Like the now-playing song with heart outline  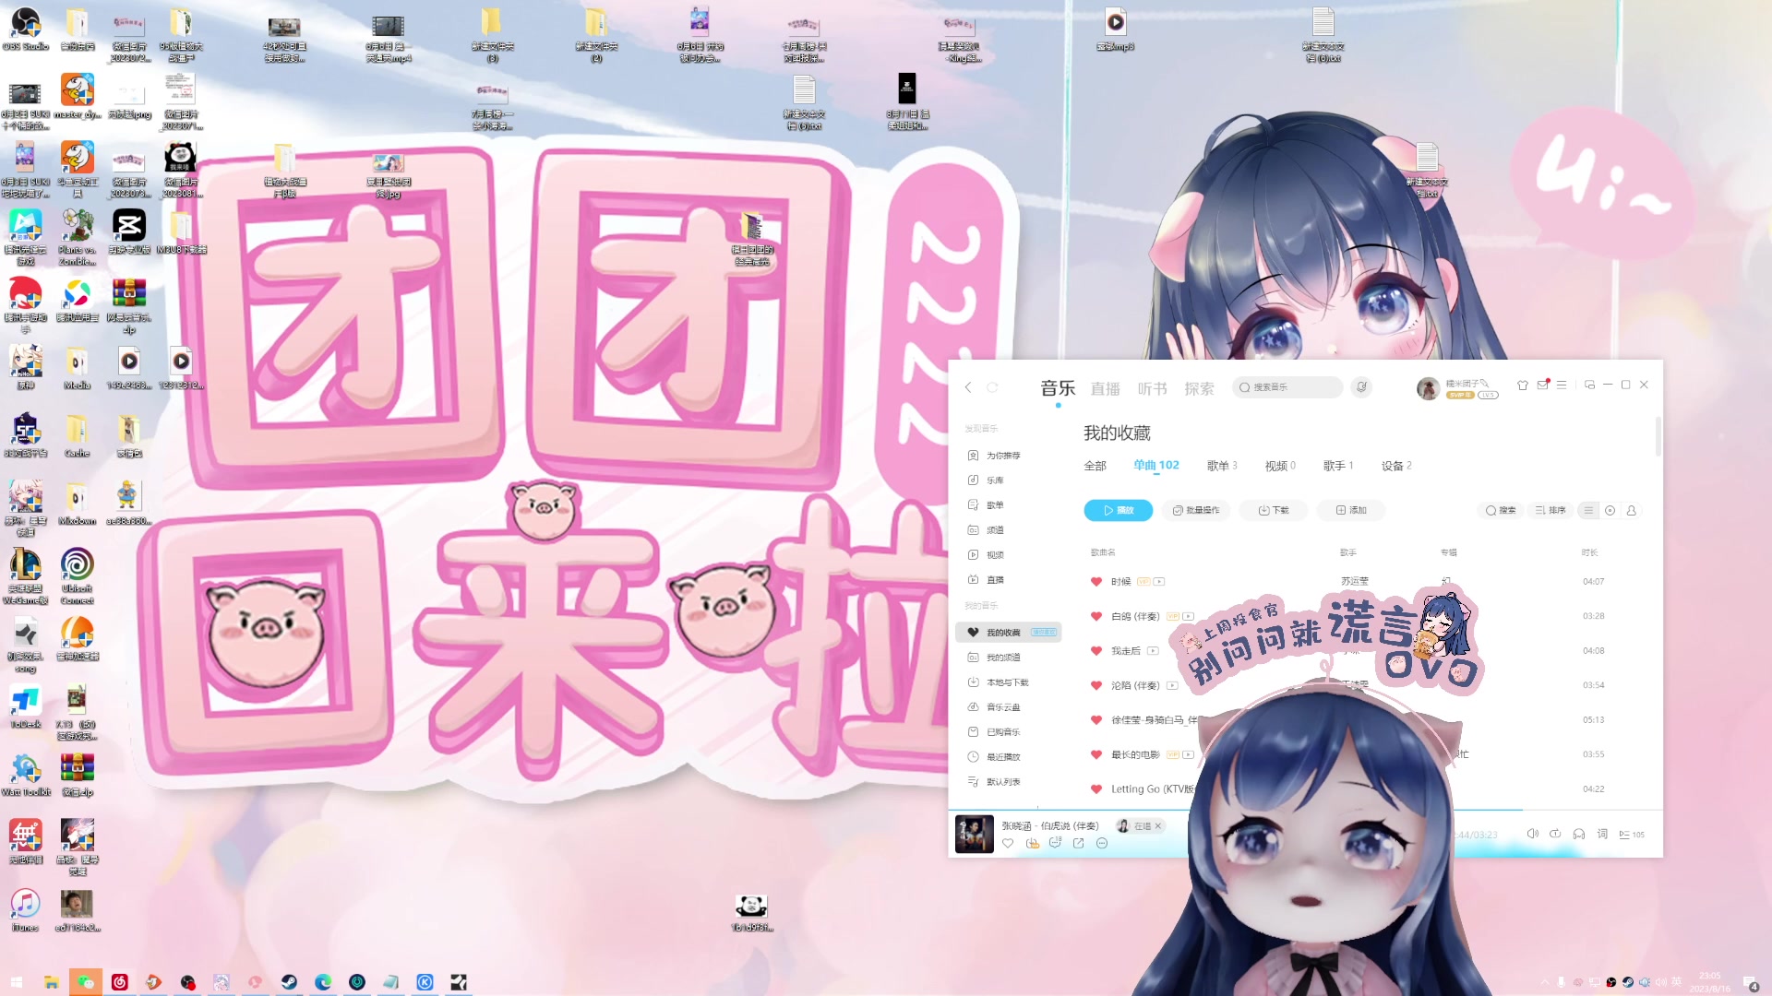tap(1008, 843)
